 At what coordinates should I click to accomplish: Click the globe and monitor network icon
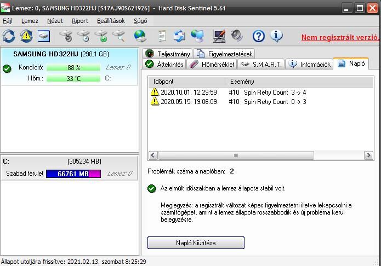coord(197,36)
